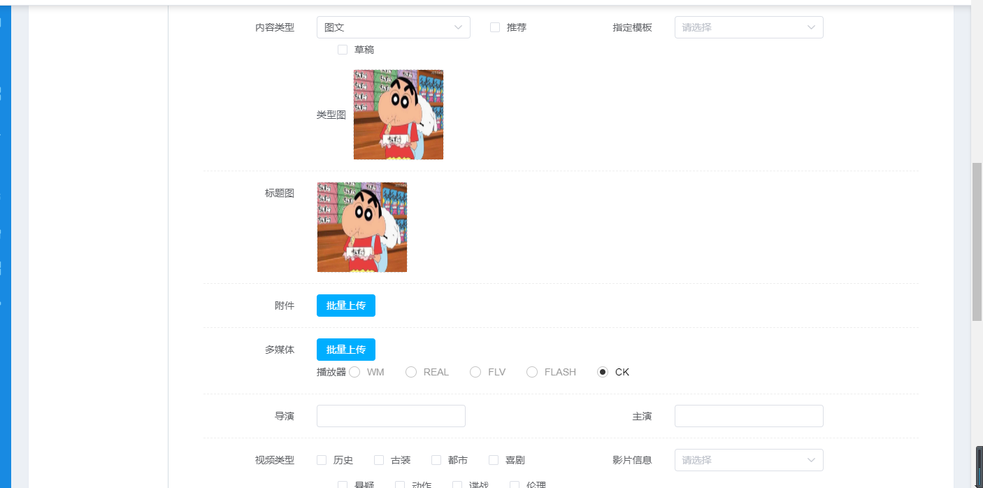Choose the FLV player radio
Image resolution: width=983 pixels, height=488 pixels.
click(475, 372)
